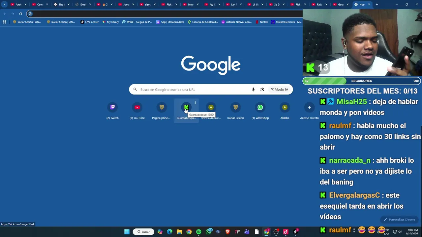Open the www.aldaba.c... shortcut tile
The height and width of the screenshot is (237, 422).
pyautogui.click(x=211, y=111)
